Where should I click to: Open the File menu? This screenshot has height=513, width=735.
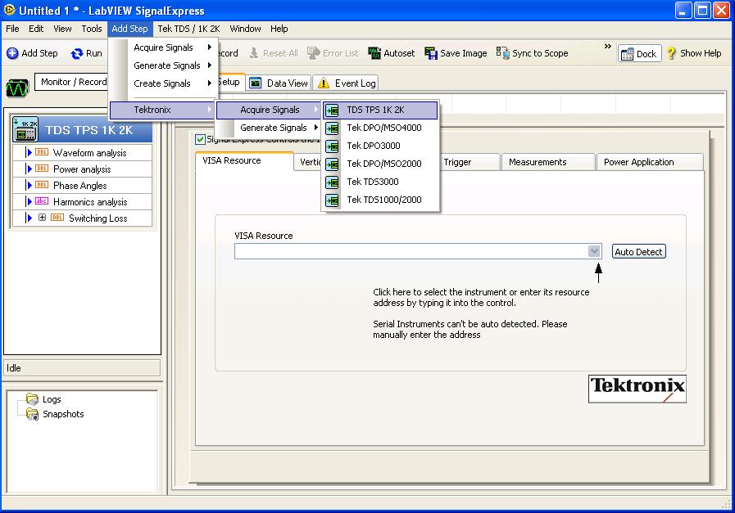[x=12, y=29]
